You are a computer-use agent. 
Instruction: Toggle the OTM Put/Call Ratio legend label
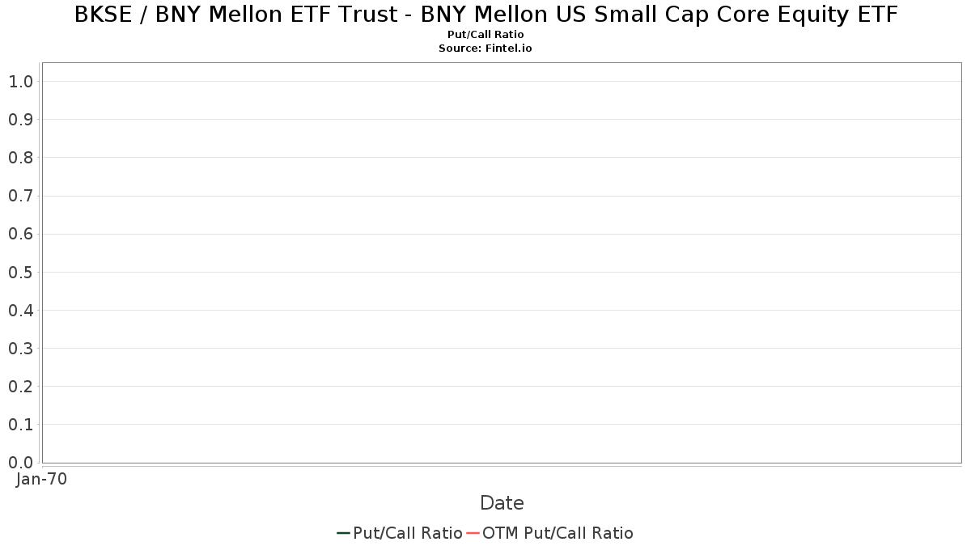558,533
